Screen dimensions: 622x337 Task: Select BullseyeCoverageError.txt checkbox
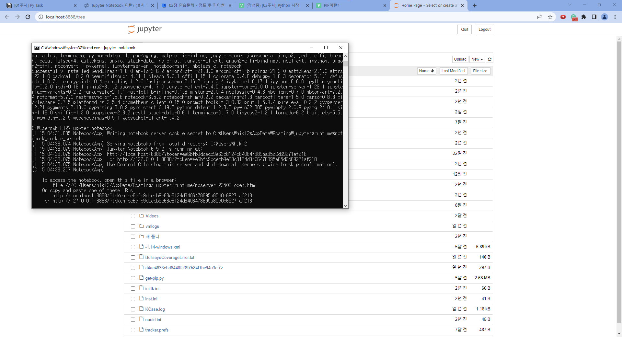click(x=133, y=257)
